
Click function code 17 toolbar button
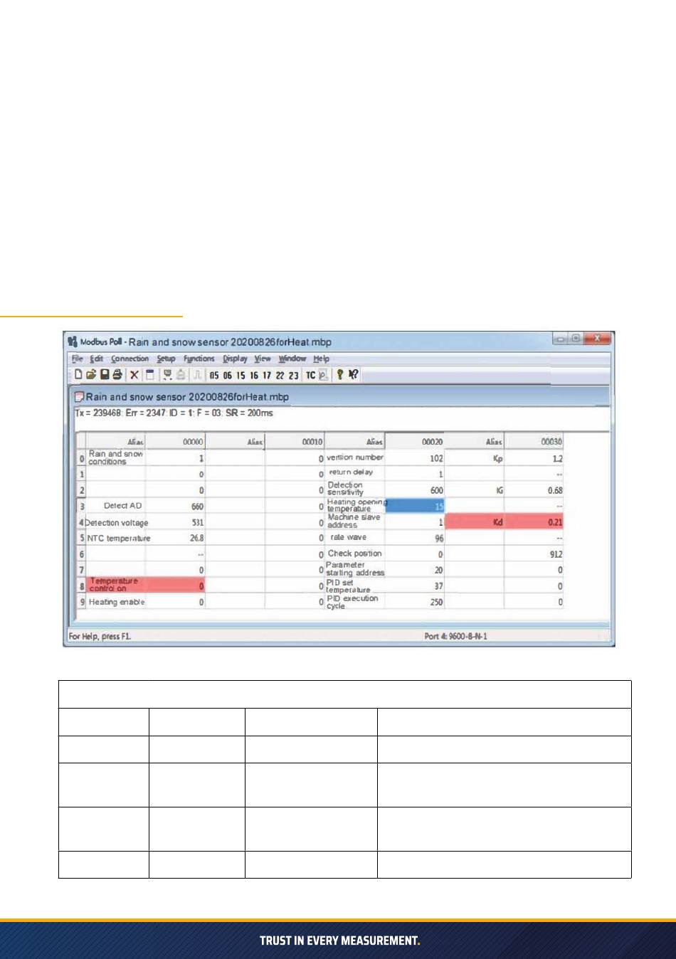(x=267, y=376)
